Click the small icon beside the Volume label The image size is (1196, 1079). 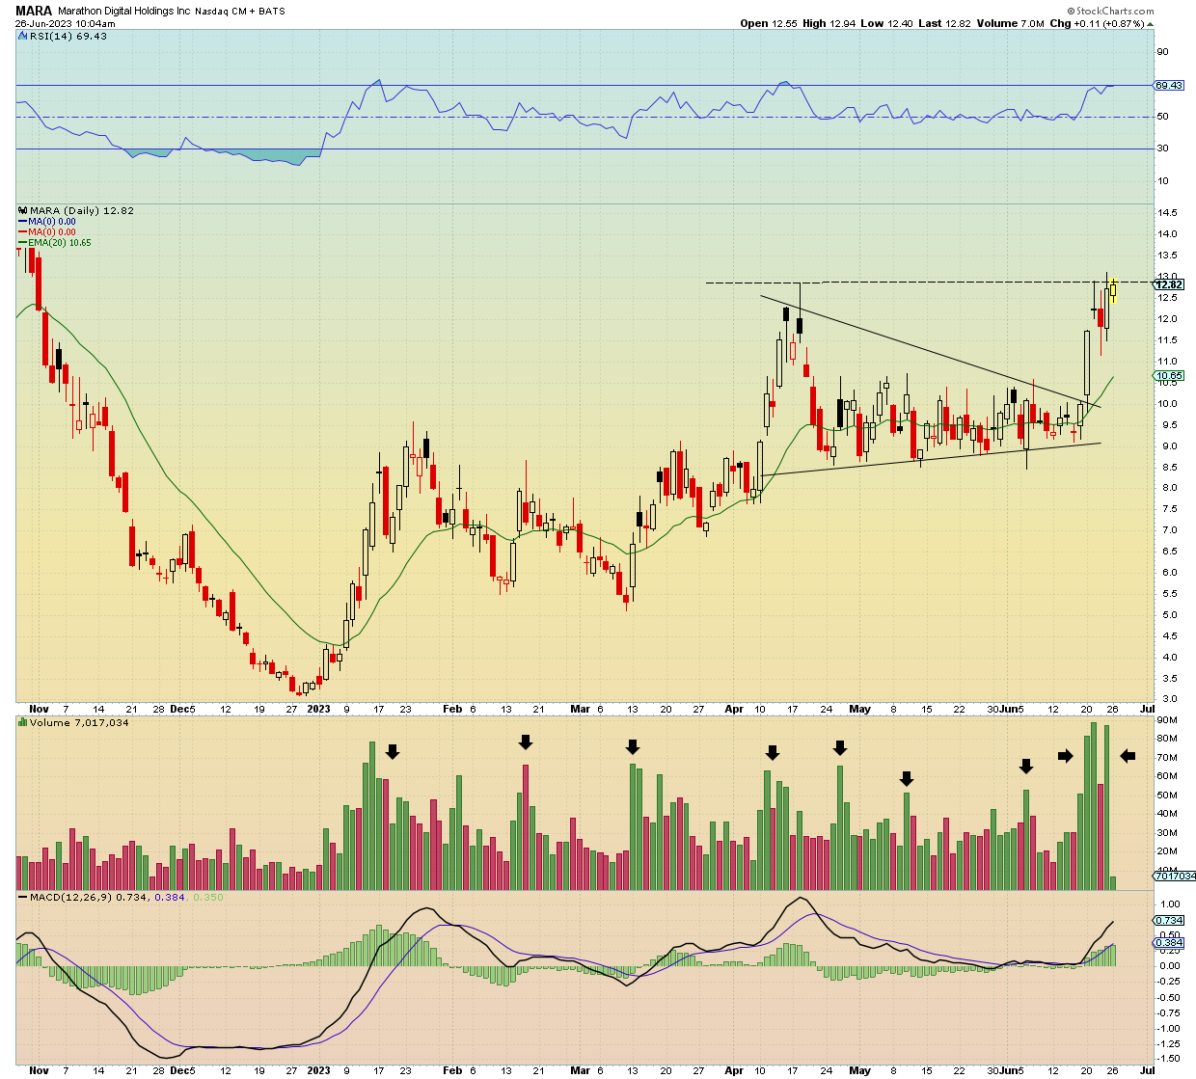click(x=23, y=722)
